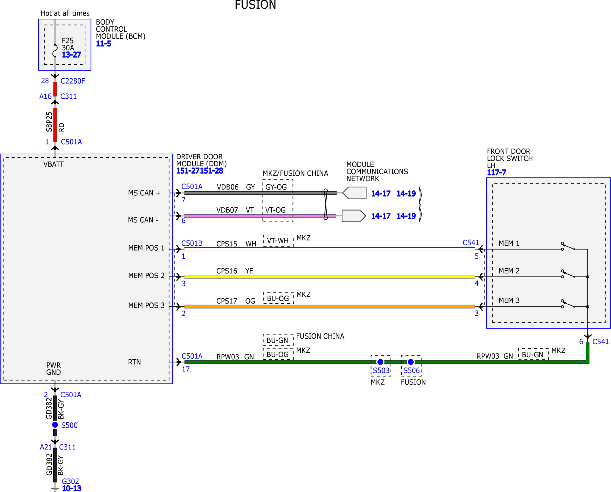Click the 'PWR GND' pin label
The width and height of the screenshot is (611, 492).
(54, 369)
